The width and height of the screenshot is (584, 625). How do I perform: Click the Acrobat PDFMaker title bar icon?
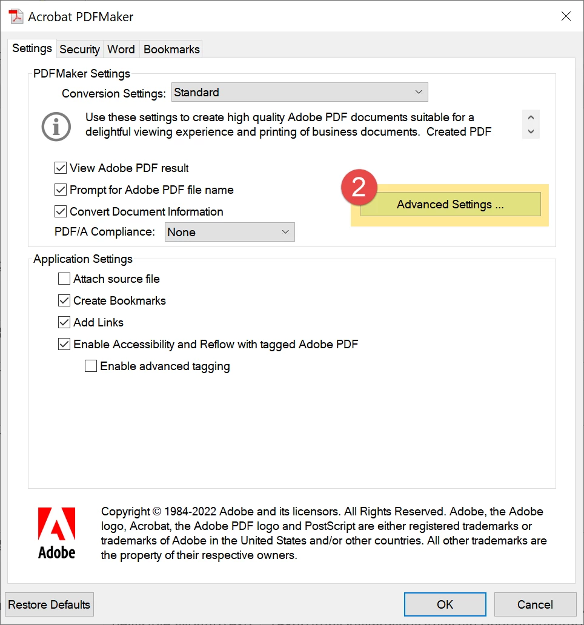click(16, 17)
